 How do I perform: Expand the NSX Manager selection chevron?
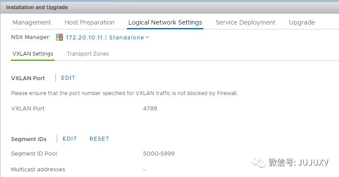[x=147, y=37]
